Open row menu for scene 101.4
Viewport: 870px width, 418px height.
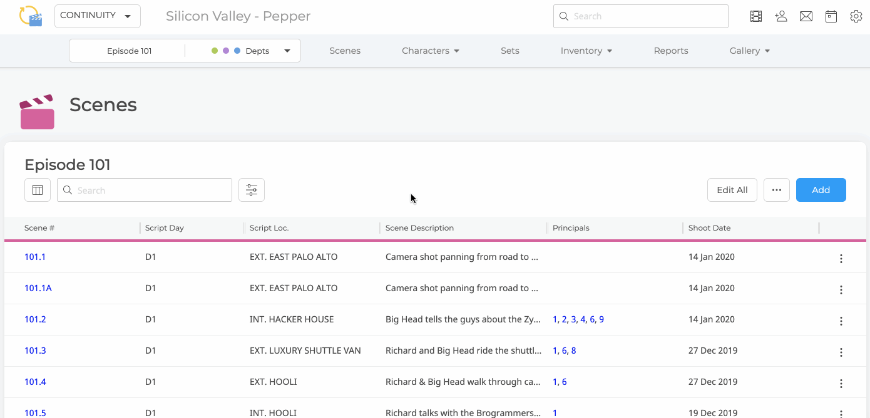click(841, 384)
